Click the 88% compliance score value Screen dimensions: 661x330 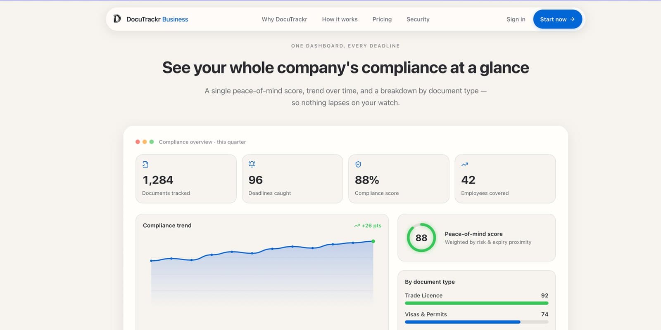pyautogui.click(x=367, y=180)
